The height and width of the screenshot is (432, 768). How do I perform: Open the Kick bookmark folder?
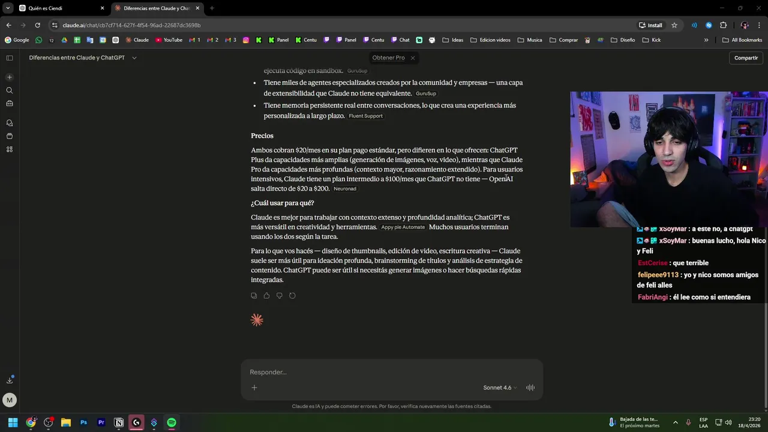coord(652,40)
